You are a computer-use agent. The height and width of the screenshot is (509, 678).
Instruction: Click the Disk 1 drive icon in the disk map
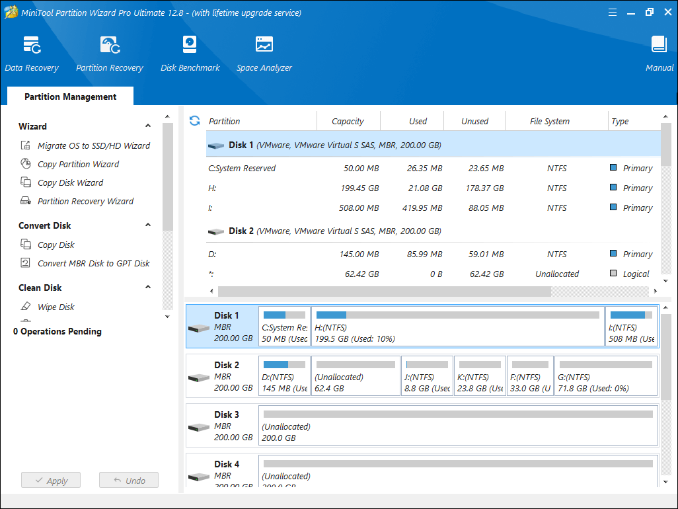click(x=199, y=329)
